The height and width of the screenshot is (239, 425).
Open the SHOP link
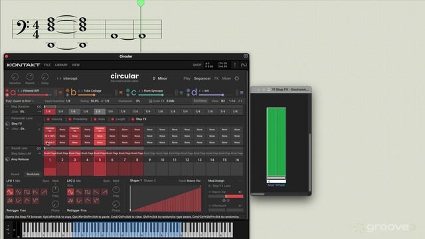197,65
